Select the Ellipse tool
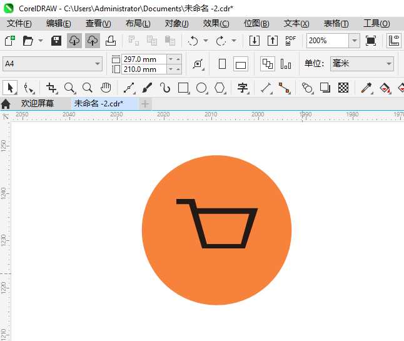404x341 pixels. click(202, 88)
